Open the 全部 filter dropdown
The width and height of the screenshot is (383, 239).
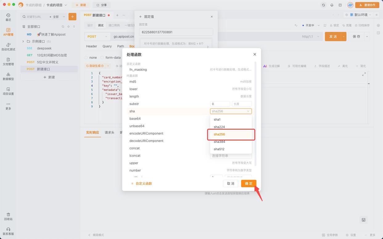point(58,17)
